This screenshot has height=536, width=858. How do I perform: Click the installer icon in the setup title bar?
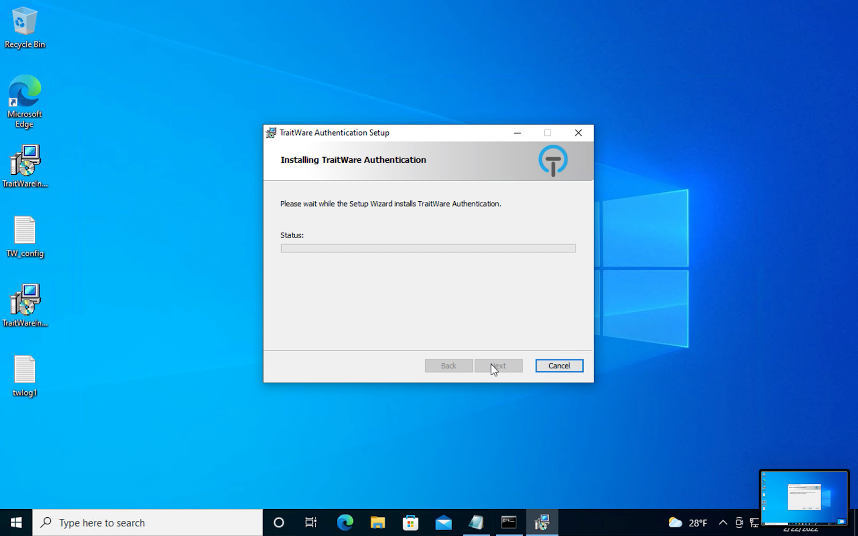pos(271,133)
